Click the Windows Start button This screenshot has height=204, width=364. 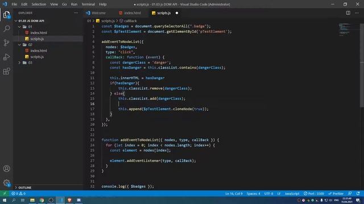click(x=5, y=200)
